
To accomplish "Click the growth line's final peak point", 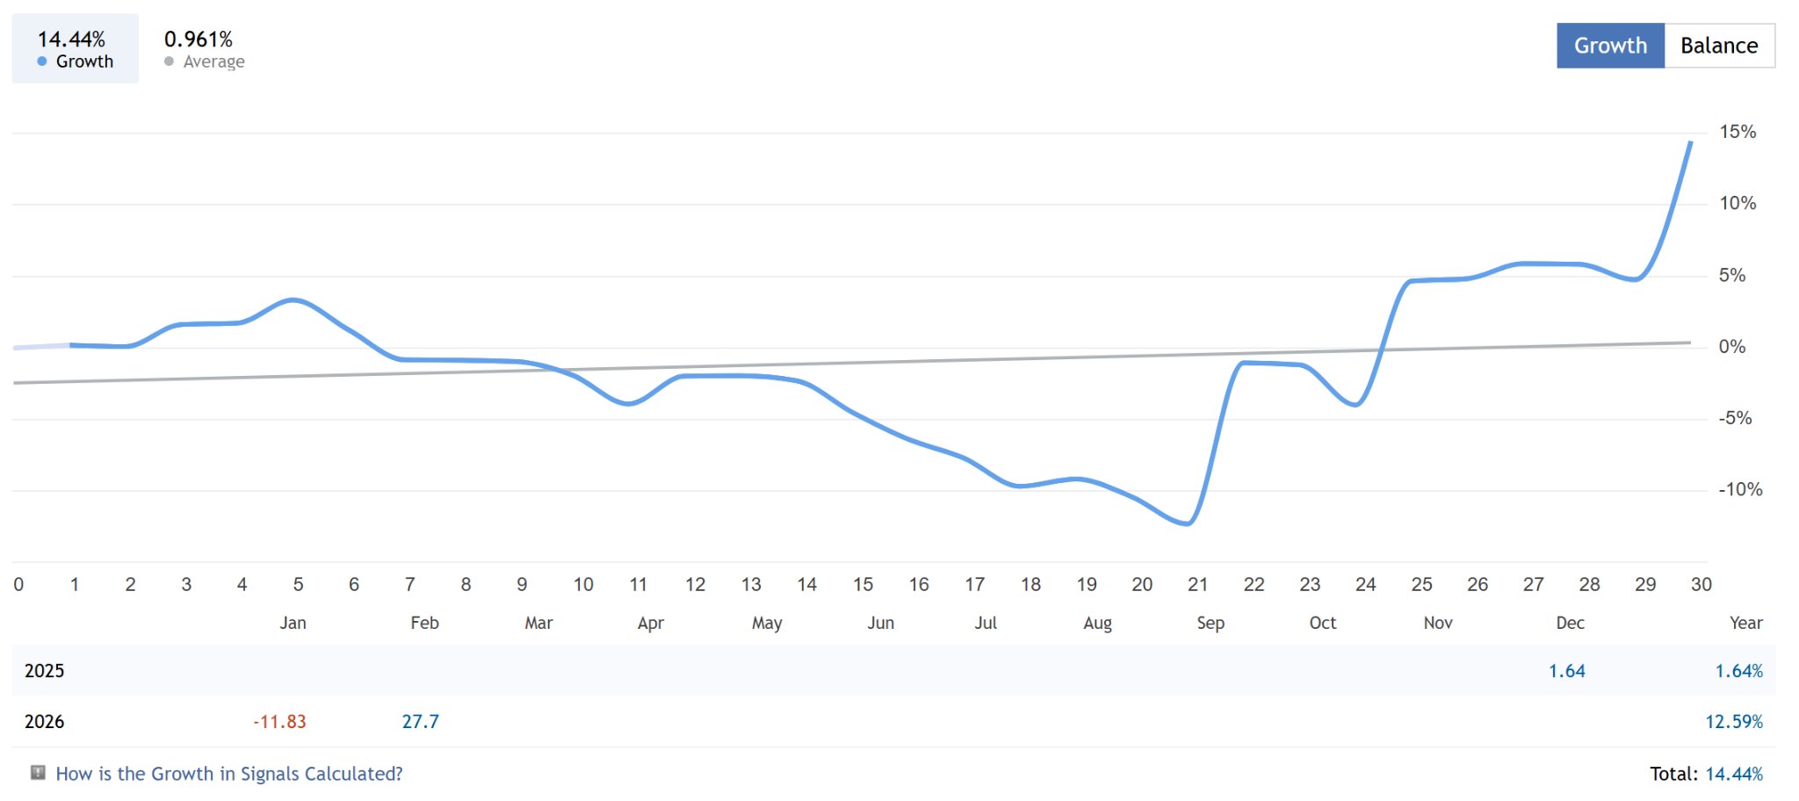I will click(x=1690, y=142).
